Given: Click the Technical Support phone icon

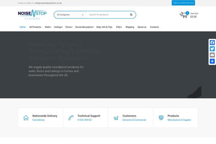Looking at the screenshot, I should [x=71, y=118].
